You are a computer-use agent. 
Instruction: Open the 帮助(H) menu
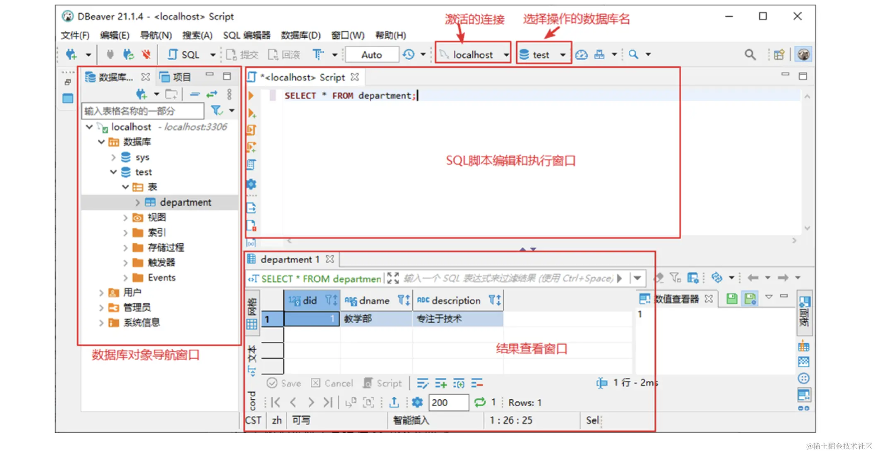click(391, 35)
